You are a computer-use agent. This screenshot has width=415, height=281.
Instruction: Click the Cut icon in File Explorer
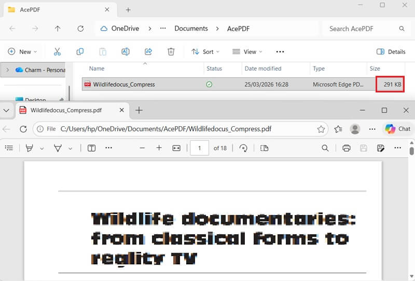(x=57, y=52)
